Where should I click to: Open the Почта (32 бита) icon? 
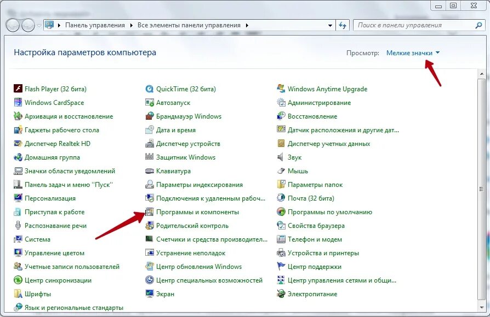281,198
